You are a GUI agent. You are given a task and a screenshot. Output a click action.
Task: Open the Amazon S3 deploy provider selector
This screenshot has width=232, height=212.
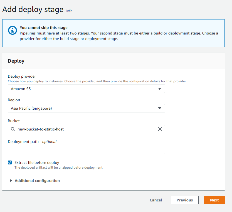(x=83, y=89)
